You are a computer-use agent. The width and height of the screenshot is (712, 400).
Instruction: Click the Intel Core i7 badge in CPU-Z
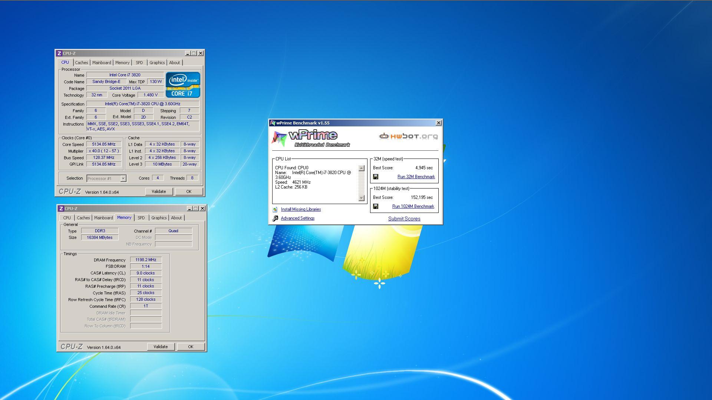pyautogui.click(x=183, y=85)
